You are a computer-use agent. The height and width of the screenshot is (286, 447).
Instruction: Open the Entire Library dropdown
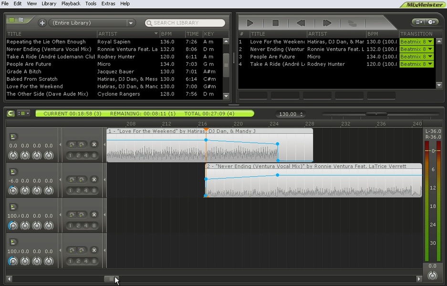coord(131,23)
